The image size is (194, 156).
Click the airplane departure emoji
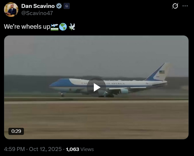(x=54, y=27)
